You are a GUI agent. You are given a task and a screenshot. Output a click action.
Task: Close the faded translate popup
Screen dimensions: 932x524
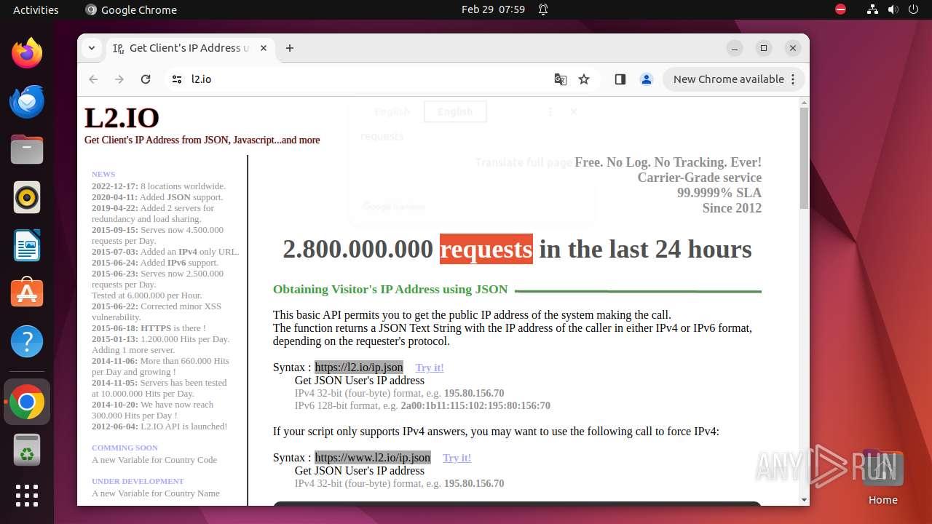(x=574, y=112)
